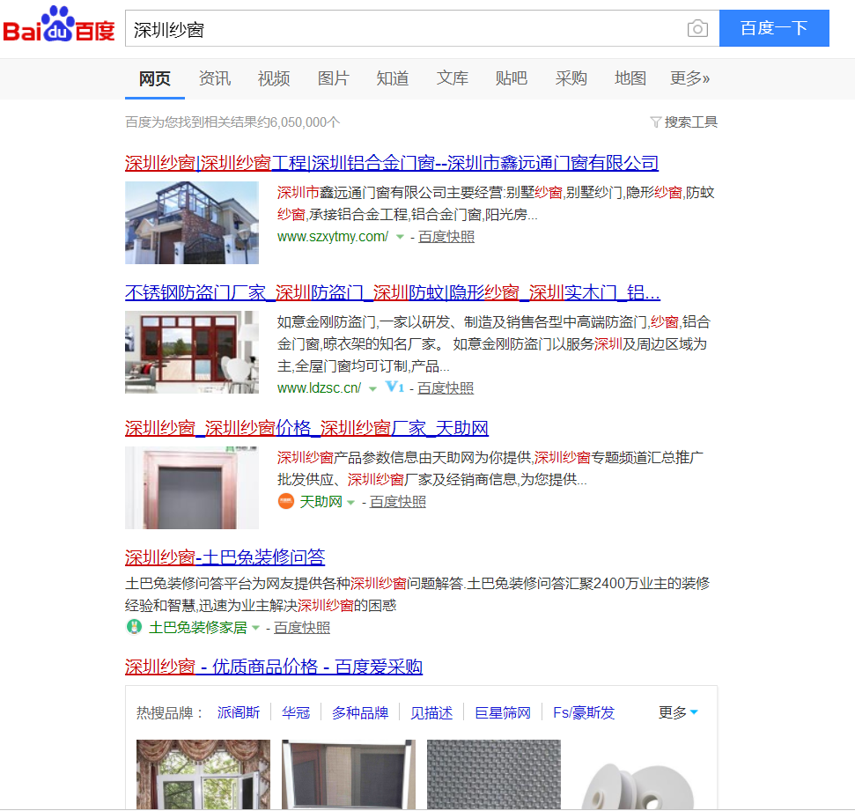
Task: Switch to the 地图 tab
Action: [x=630, y=78]
